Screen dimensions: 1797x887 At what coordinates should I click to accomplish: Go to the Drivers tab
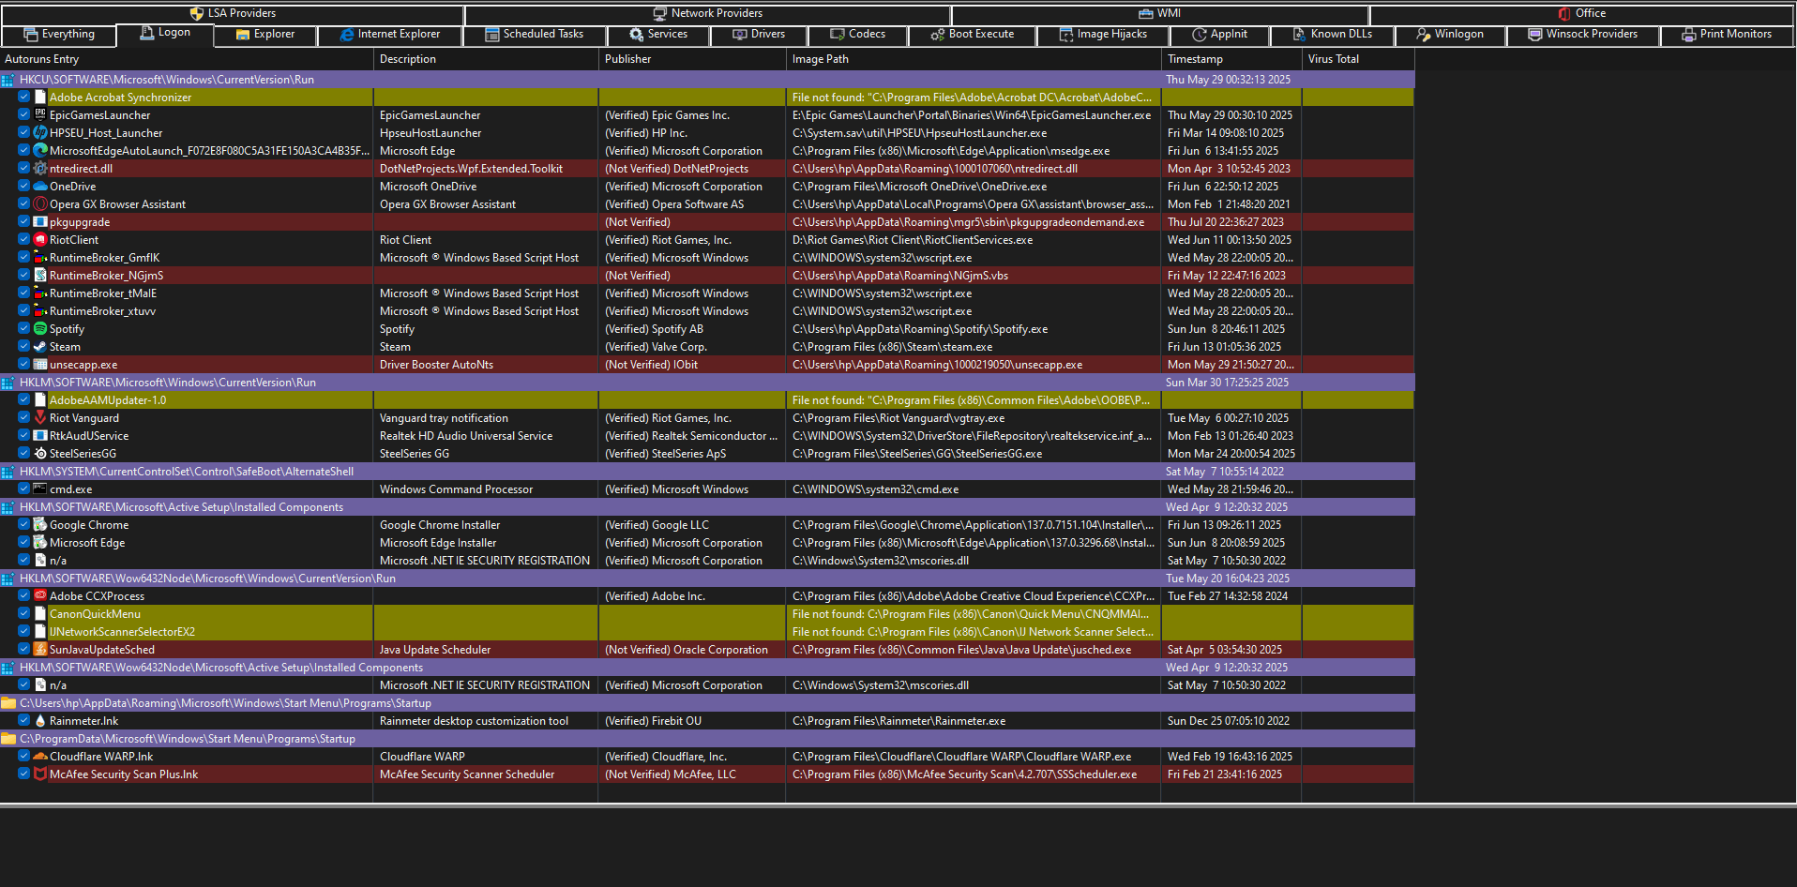point(759,35)
